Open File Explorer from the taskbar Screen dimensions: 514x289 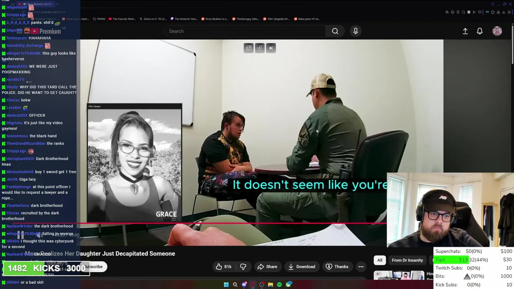271,285
